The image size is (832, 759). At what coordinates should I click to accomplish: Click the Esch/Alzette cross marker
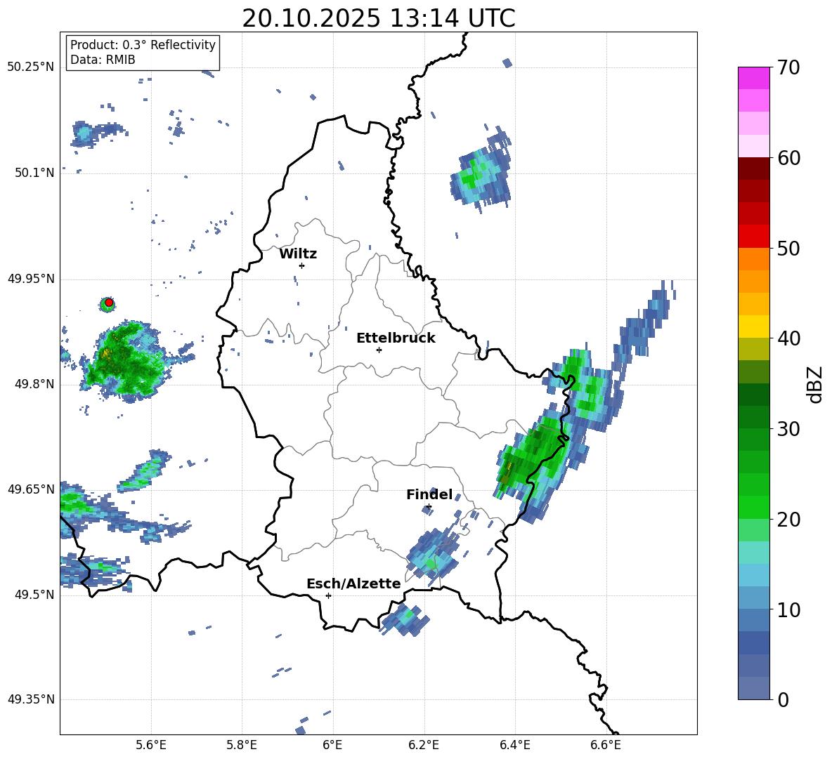click(328, 595)
